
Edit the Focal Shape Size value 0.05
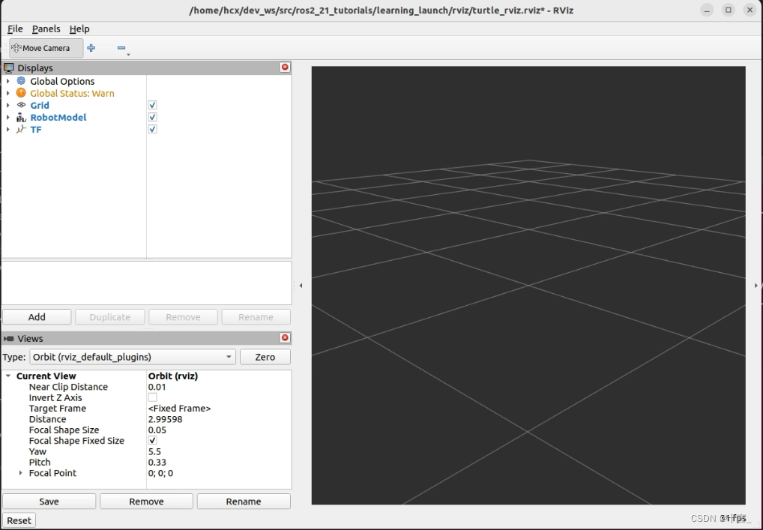click(x=157, y=430)
